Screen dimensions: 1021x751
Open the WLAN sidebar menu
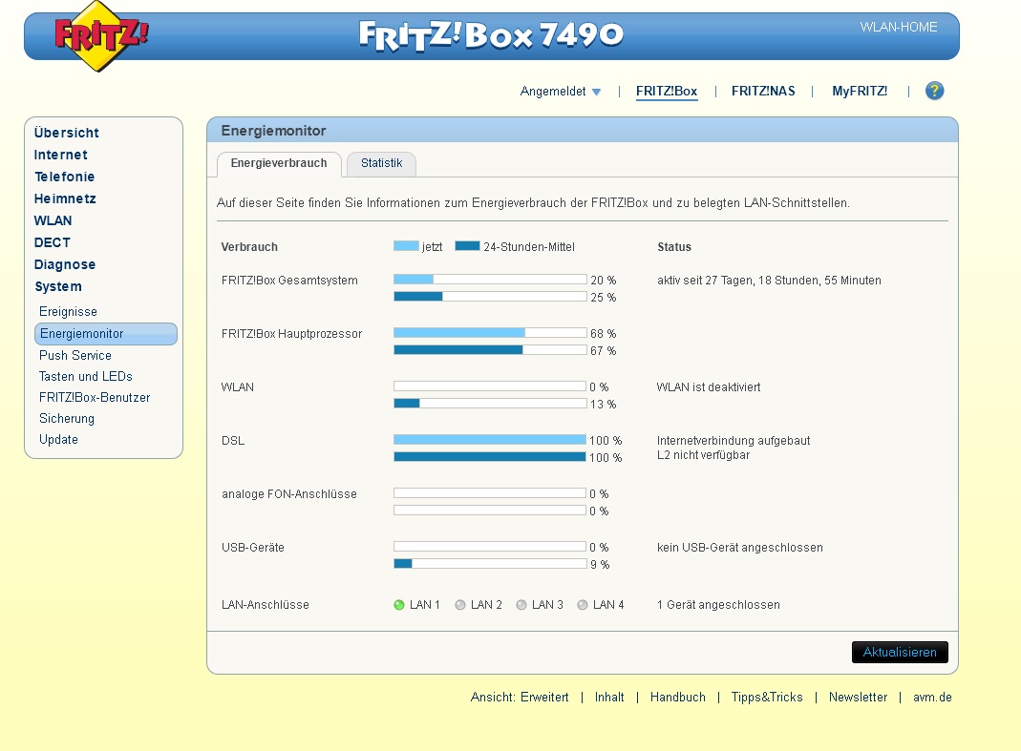(x=53, y=220)
